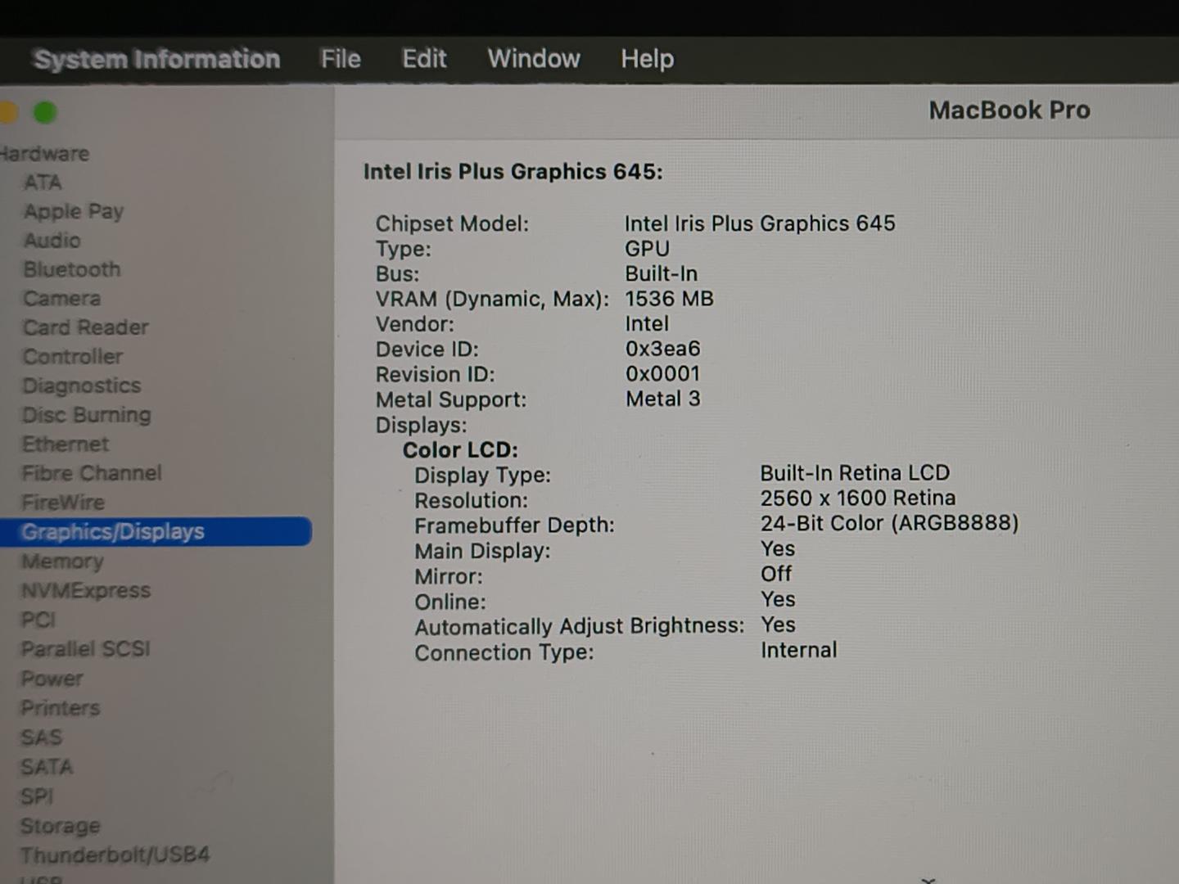Click the Connection Type value 'Internal'
The height and width of the screenshot is (884, 1179).
coord(799,651)
